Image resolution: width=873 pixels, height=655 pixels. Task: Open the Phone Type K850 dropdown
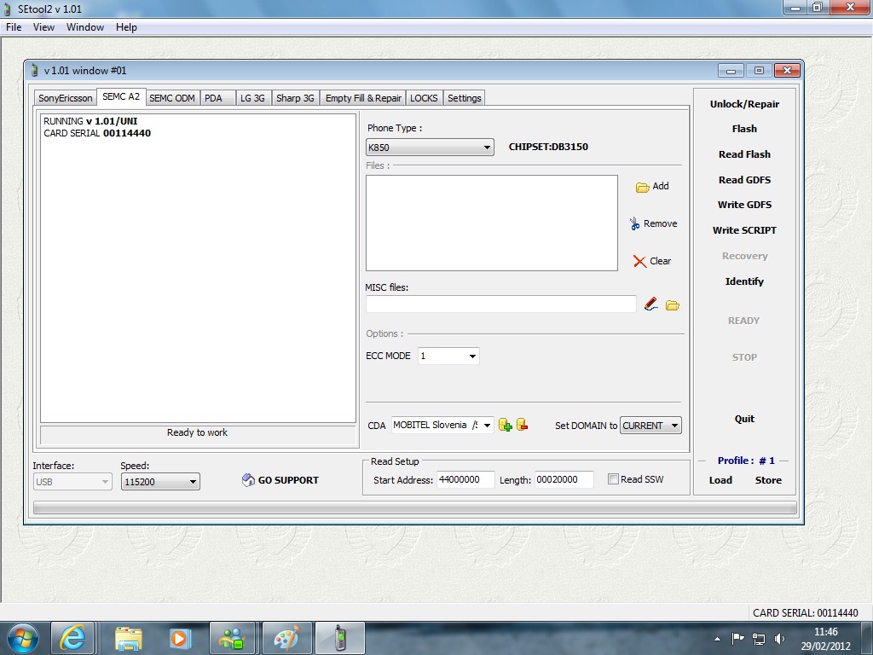tap(430, 148)
